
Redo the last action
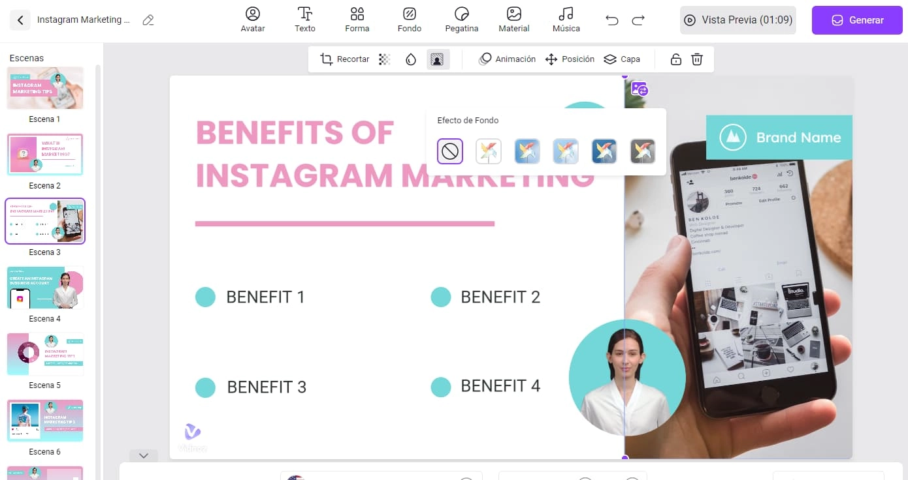tap(638, 20)
